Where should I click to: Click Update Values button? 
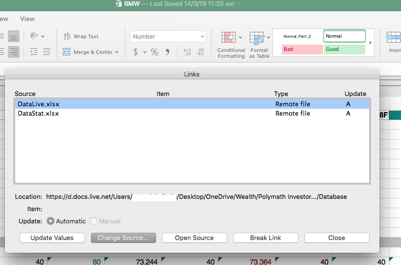tap(52, 238)
